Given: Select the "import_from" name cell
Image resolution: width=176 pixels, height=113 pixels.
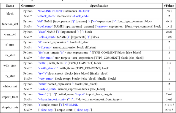Looking at the screenshot, I should pyautogui.click(x=10, y=97).
